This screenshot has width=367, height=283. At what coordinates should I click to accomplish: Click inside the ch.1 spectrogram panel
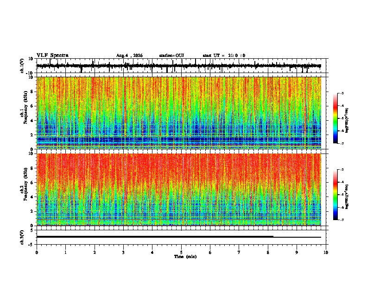tap(179, 113)
